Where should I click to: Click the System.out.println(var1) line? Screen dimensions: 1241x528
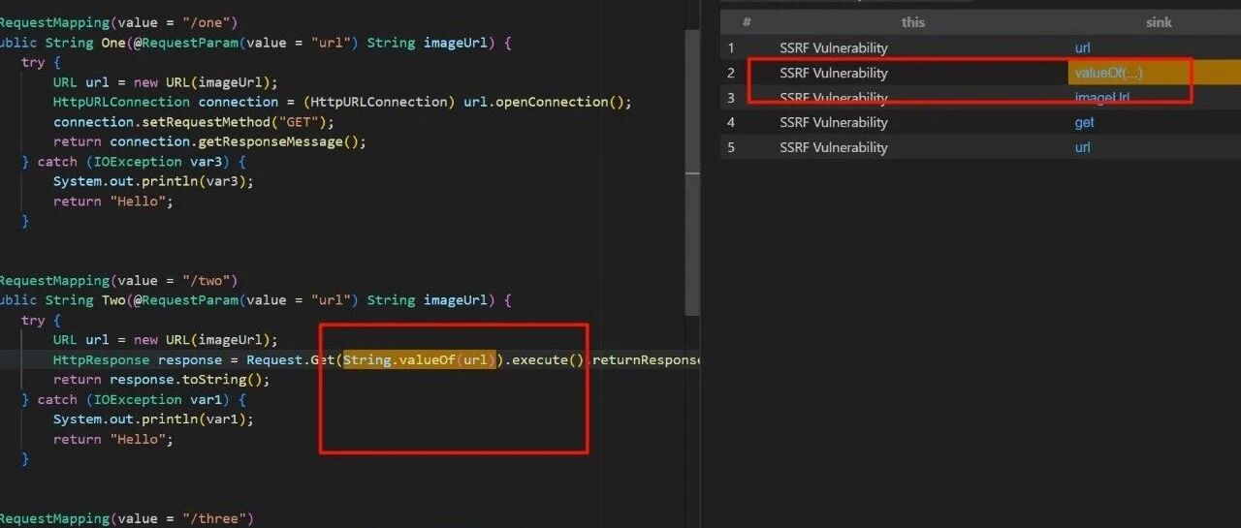click(x=153, y=419)
